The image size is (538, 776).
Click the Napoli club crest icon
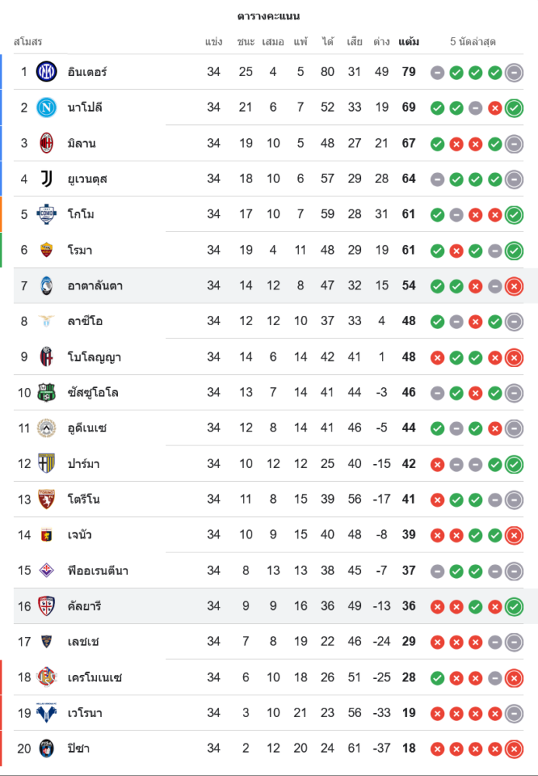point(47,108)
